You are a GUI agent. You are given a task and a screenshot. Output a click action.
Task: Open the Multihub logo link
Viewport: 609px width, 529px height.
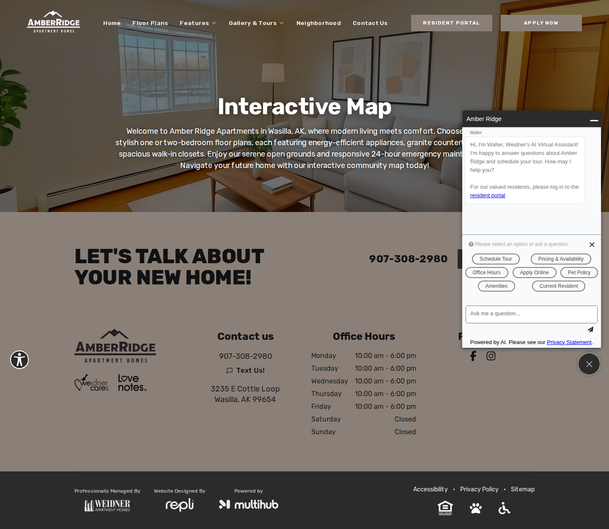[x=249, y=504]
